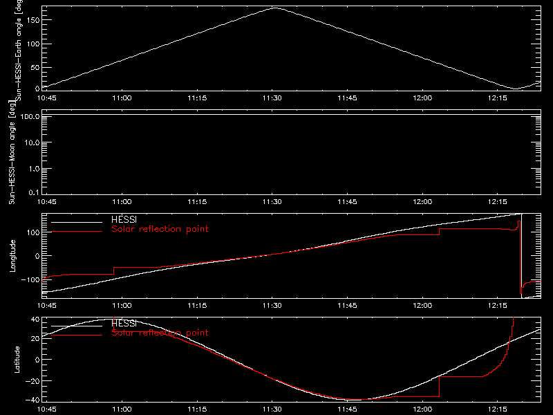Viewport: 553px width, 415px height.
Task: Select HESSI legend text in Latitude plot
Action: point(124,323)
